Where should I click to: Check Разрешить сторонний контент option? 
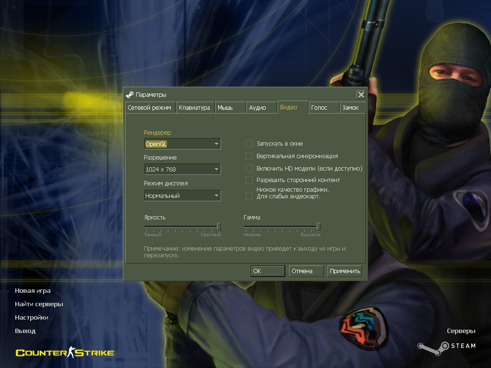(249, 180)
